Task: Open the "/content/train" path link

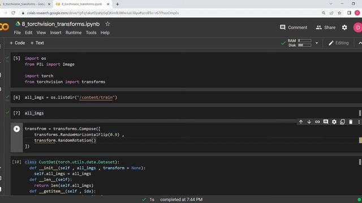Action: point(96,98)
